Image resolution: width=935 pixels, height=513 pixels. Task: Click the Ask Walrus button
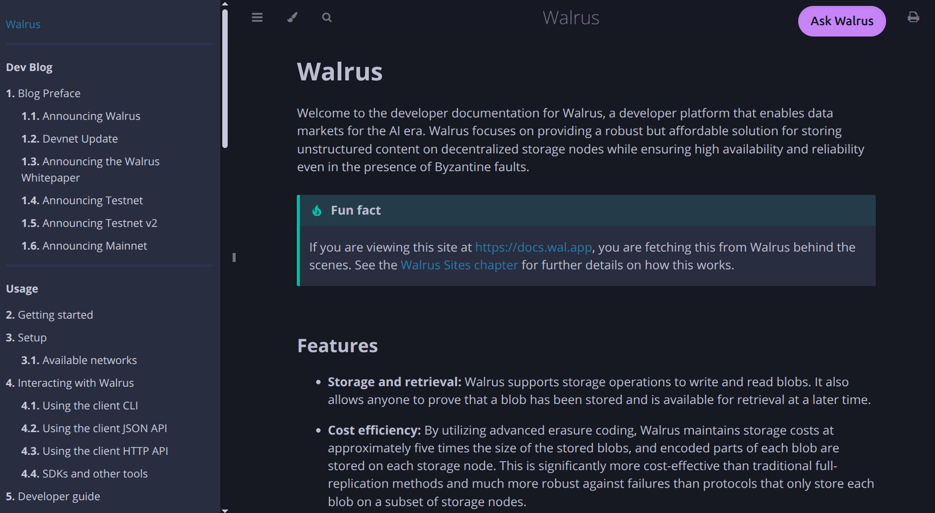click(x=842, y=21)
